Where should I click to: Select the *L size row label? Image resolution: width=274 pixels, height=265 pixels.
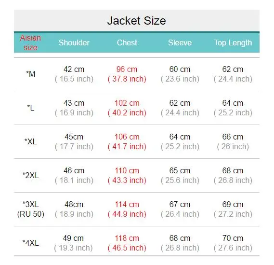pyautogui.click(x=31, y=108)
